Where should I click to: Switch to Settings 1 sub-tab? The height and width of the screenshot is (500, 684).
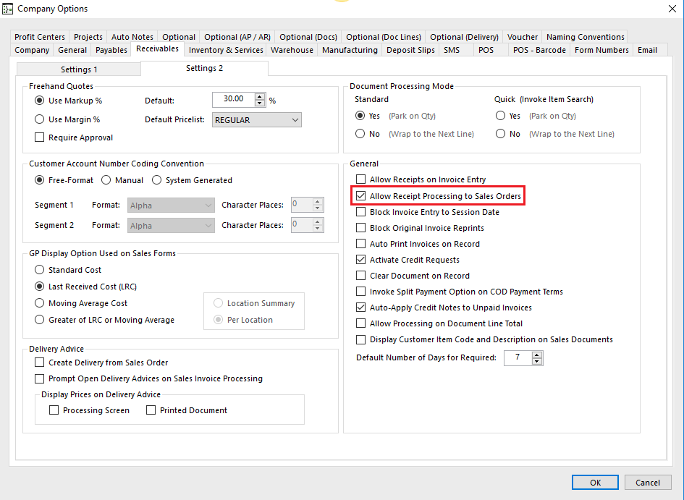79,69
